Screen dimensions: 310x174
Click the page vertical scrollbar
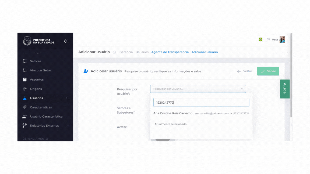[x=291, y=75]
